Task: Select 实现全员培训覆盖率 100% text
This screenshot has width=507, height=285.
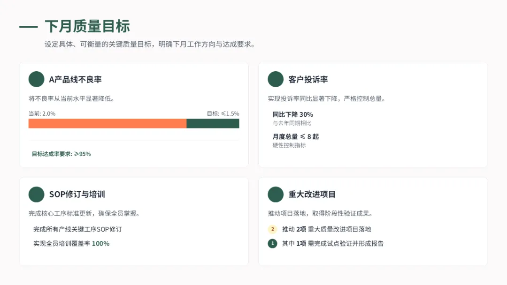Action: coord(71,243)
